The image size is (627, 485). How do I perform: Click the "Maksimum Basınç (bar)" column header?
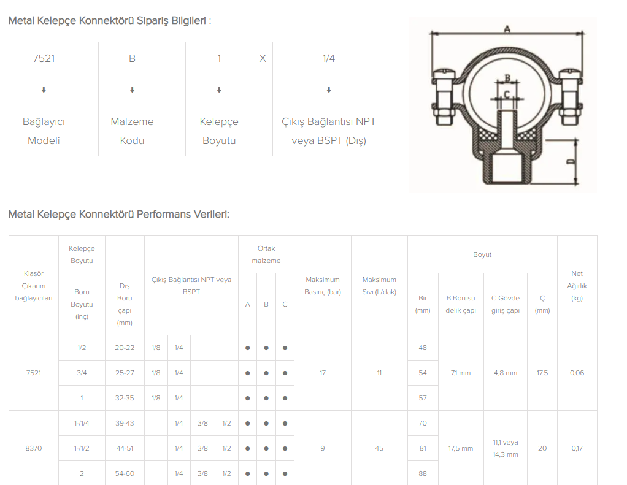(323, 286)
